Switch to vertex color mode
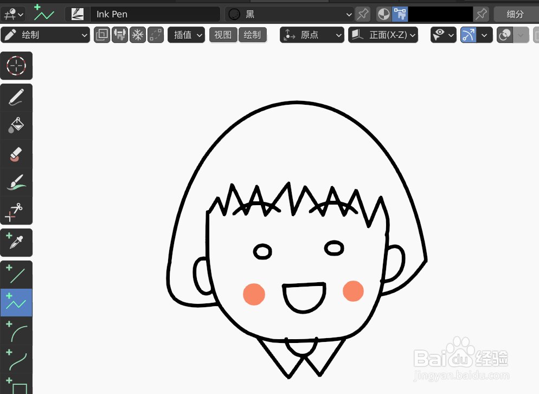 point(400,14)
